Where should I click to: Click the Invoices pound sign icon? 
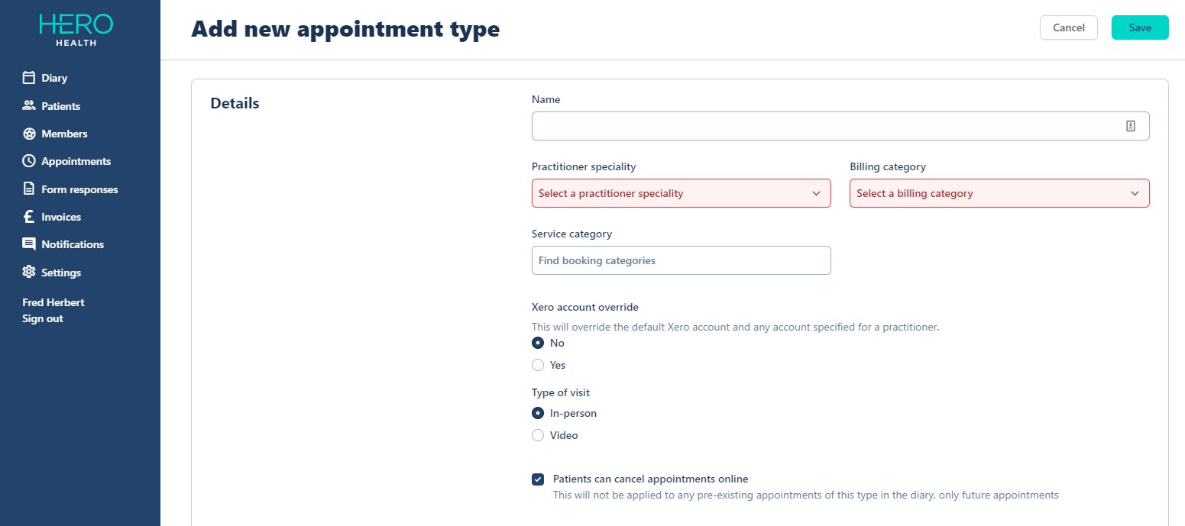[x=29, y=217]
